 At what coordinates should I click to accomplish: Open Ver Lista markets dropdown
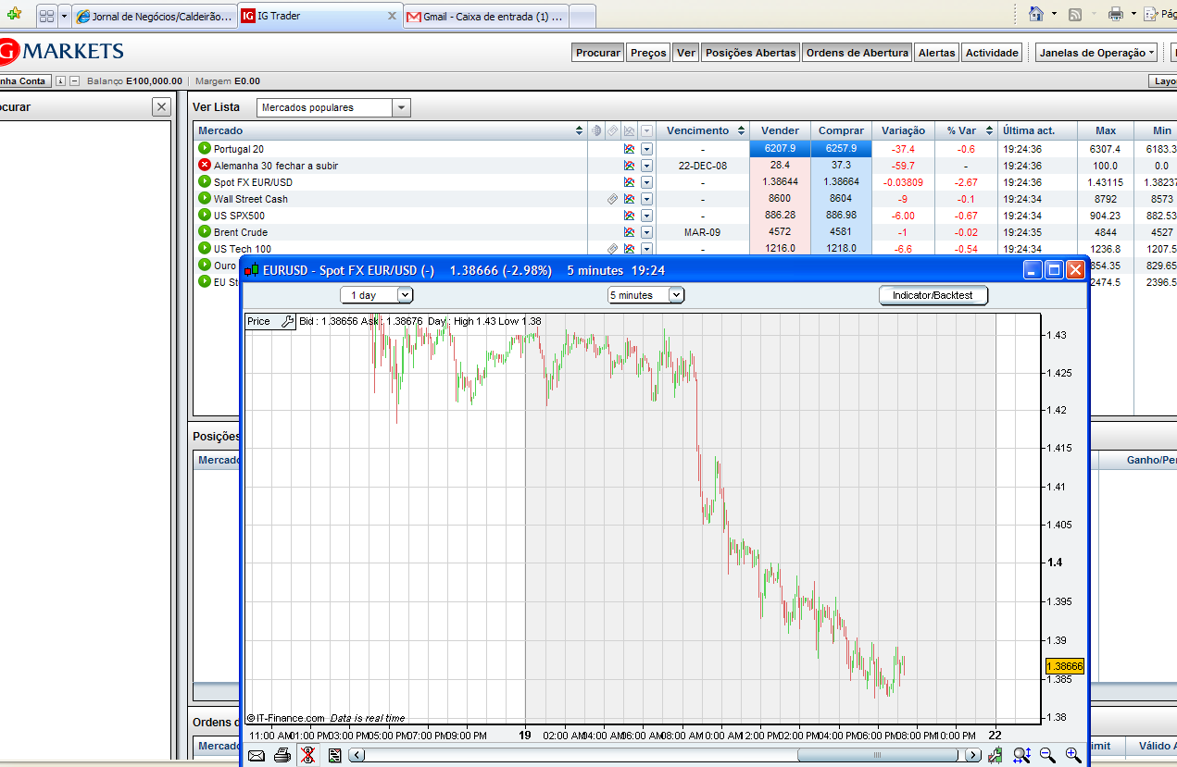[x=401, y=107]
